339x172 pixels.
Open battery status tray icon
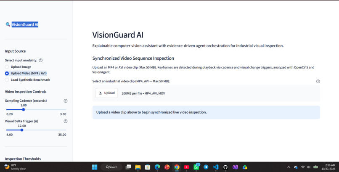315,167
